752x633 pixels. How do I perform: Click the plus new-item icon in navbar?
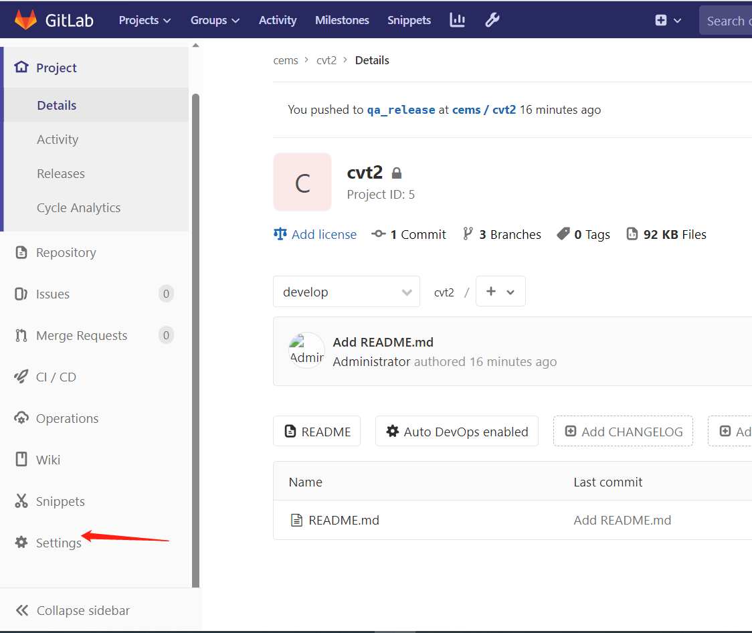(x=661, y=20)
